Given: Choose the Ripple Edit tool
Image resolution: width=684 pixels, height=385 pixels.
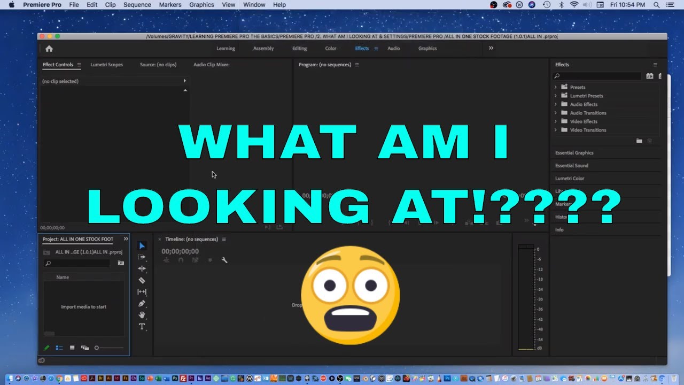Looking at the screenshot, I should [x=142, y=268].
